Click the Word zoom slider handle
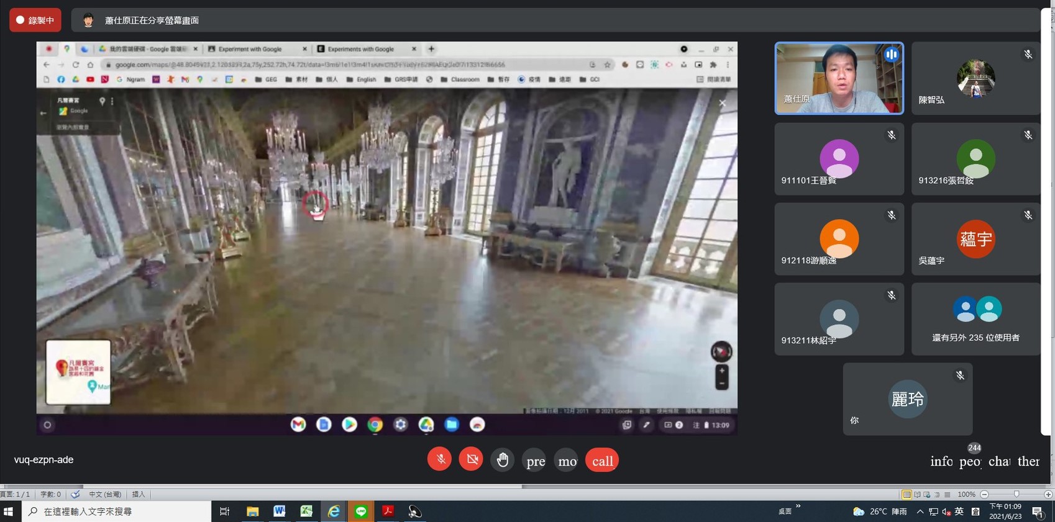The width and height of the screenshot is (1055, 522). coord(1016,494)
